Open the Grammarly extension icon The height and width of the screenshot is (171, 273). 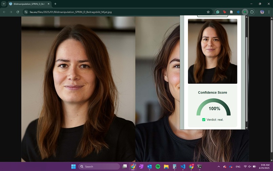pos(218,12)
